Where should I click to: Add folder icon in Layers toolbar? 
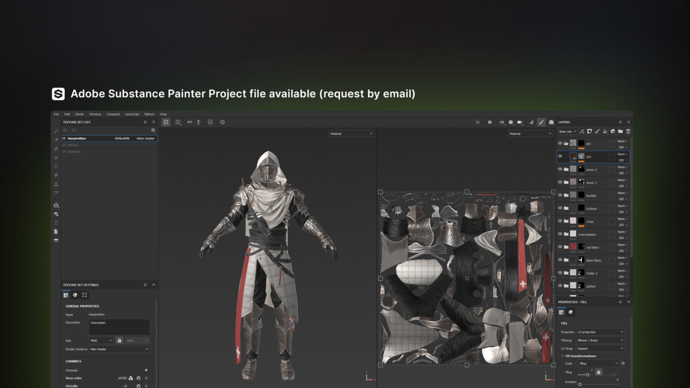pos(620,132)
